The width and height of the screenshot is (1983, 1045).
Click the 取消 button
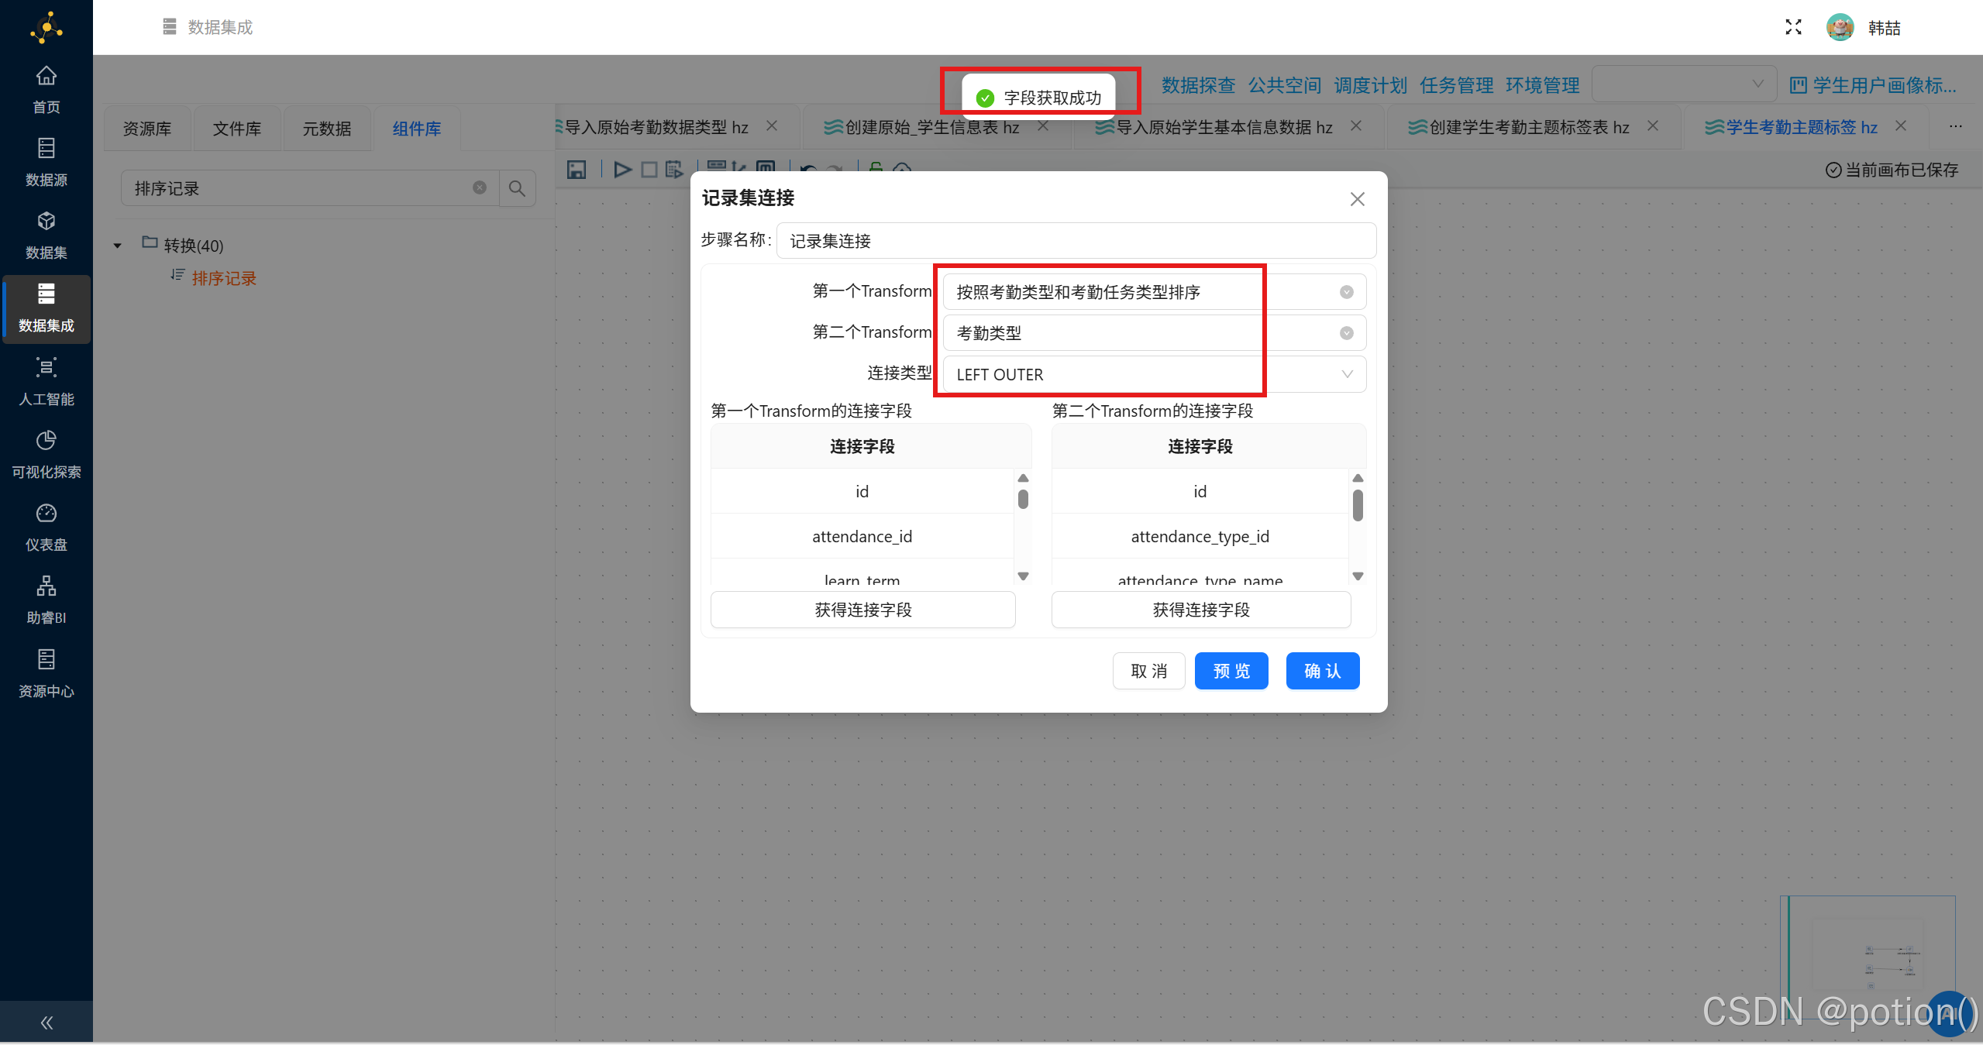coord(1148,671)
